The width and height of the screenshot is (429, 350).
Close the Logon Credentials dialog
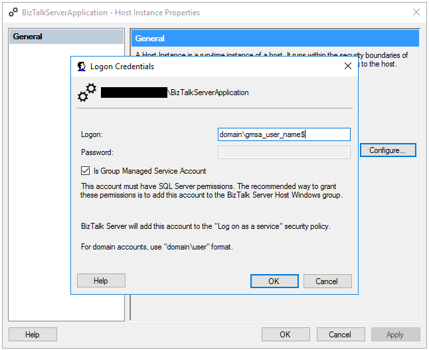pos(348,66)
